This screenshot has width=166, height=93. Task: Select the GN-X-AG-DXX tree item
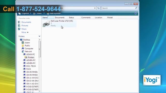pos(32,84)
